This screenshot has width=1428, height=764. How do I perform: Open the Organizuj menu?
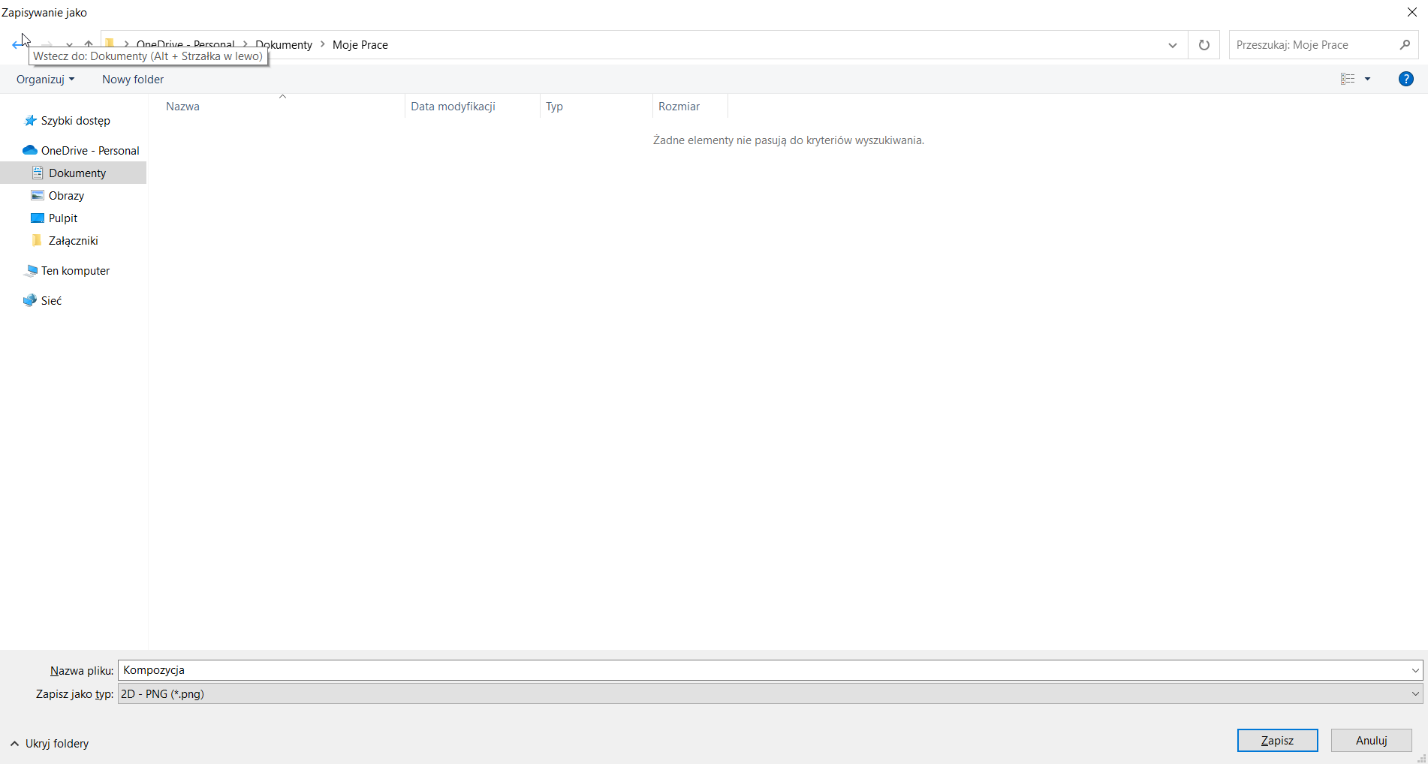coord(45,79)
